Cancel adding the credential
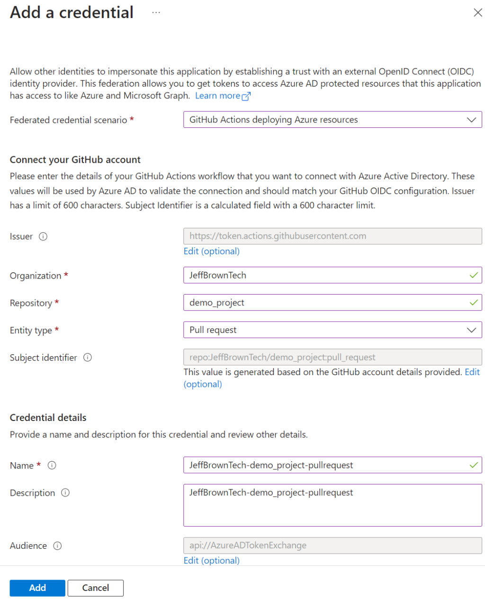This screenshot has width=485, height=609. pos(95,588)
